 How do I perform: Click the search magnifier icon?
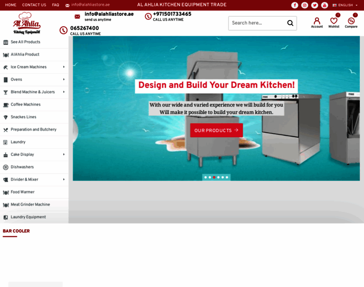[290, 23]
